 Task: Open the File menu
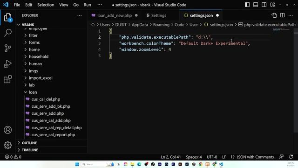tap(17, 5)
